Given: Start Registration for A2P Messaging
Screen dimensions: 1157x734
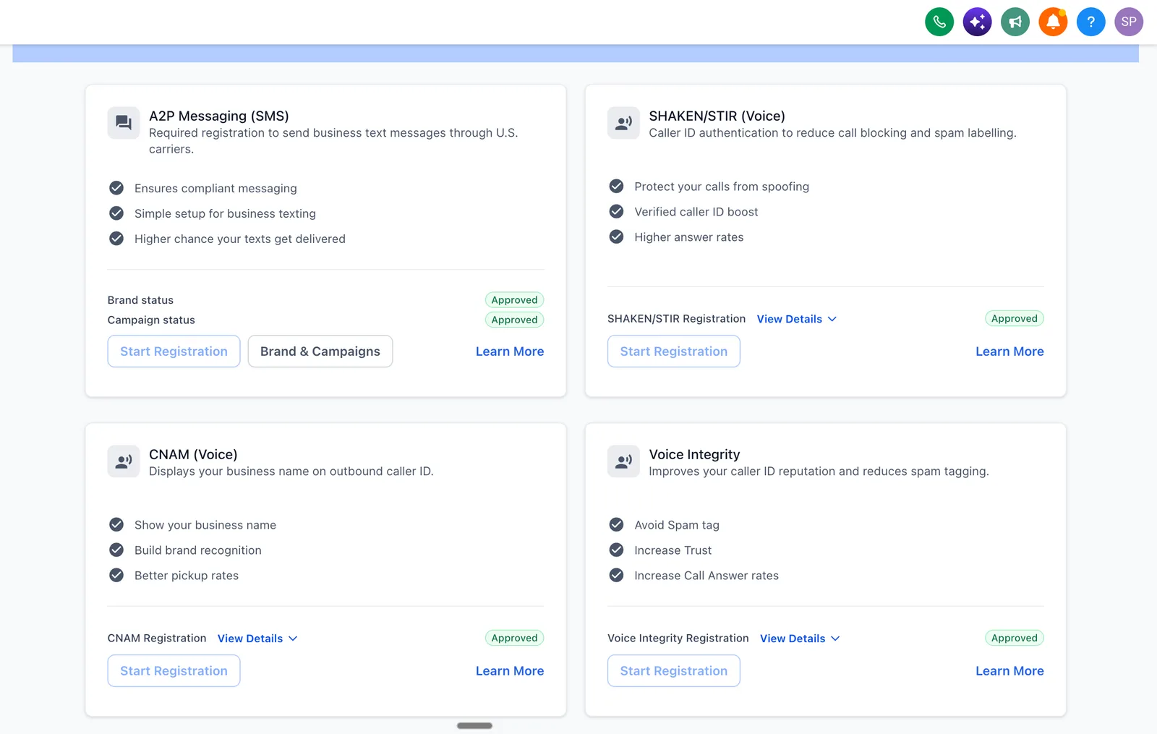Looking at the screenshot, I should click(x=174, y=351).
